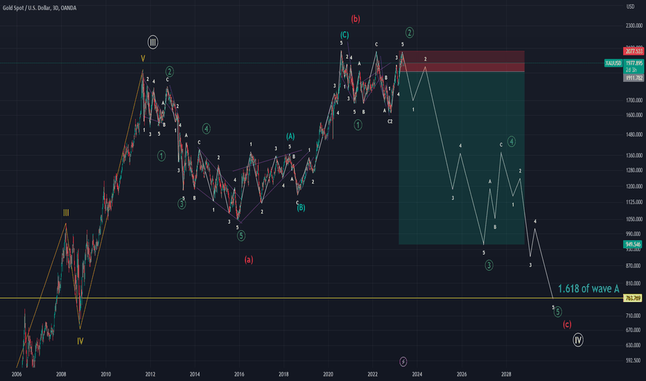
Task: Select the '1.618 of wave A' text
Action: tap(588, 288)
